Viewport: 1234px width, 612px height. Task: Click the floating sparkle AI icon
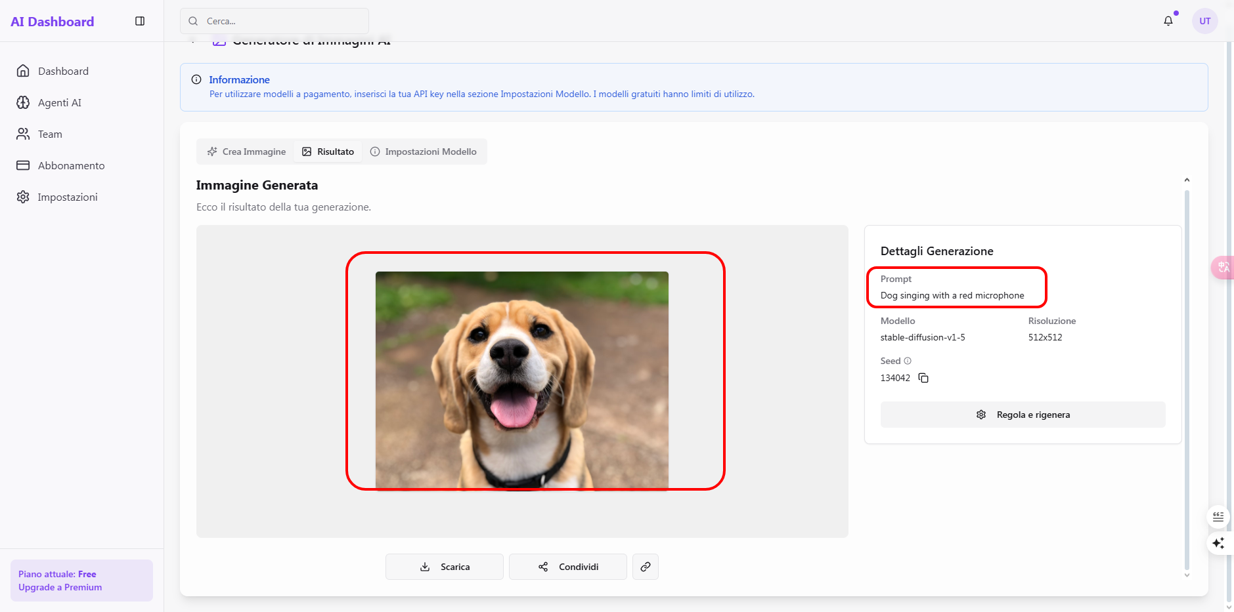(1218, 543)
